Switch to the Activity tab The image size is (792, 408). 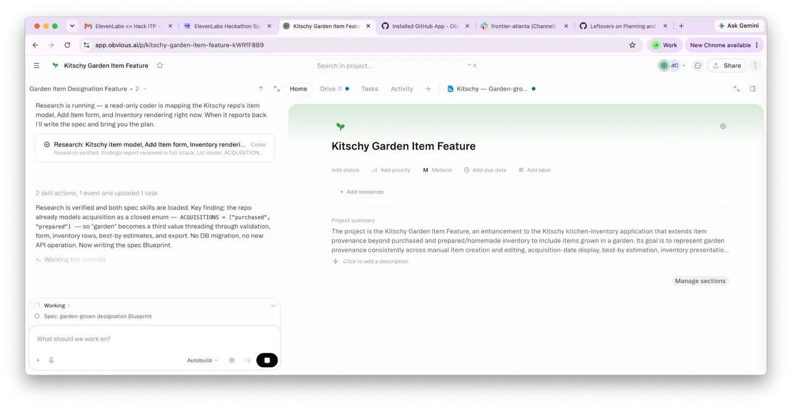(402, 89)
